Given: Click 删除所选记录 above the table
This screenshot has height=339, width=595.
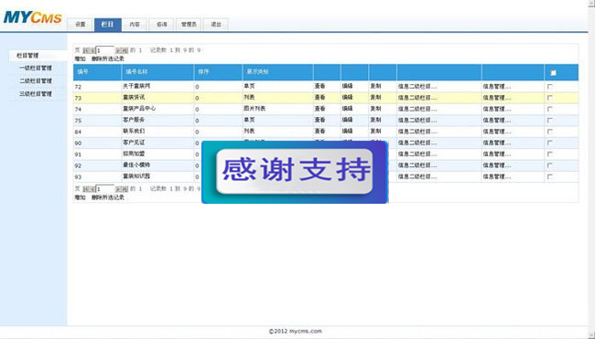Looking at the screenshot, I should click(x=108, y=59).
